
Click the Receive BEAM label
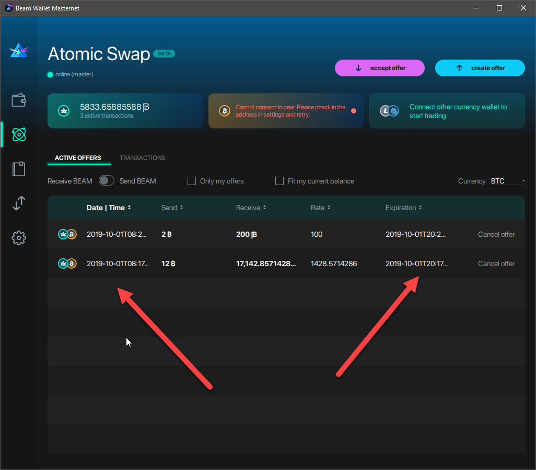tap(69, 181)
